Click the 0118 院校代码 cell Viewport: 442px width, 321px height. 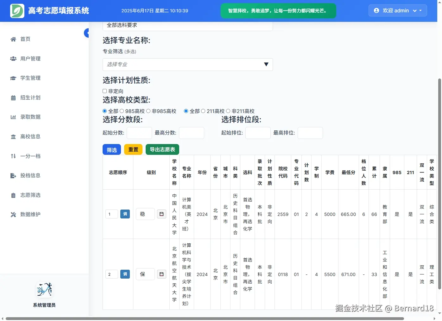(283, 274)
